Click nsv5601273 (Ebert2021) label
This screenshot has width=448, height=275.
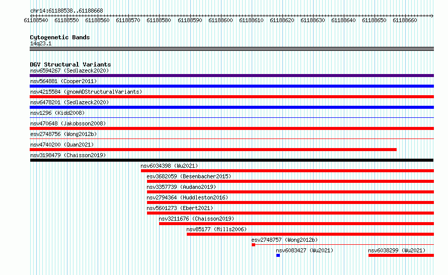pyautogui.click(x=180, y=208)
